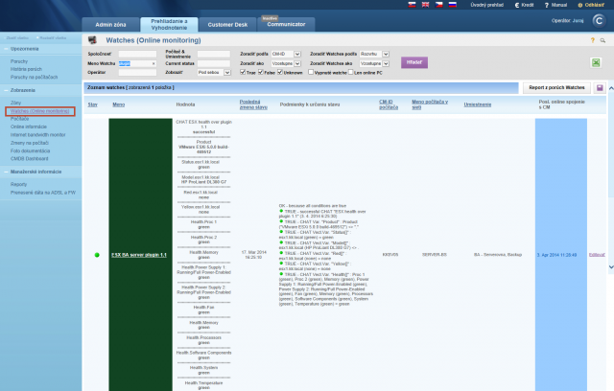This screenshot has height=391, width=614.
Task: Sort by Meno počítača v sieti column
Action: (x=430, y=104)
